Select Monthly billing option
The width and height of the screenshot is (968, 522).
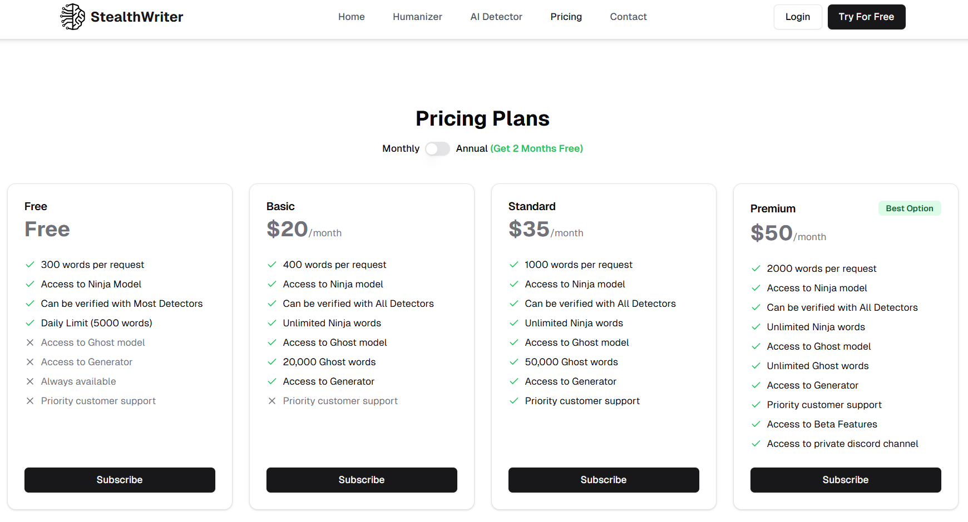(401, 148)
